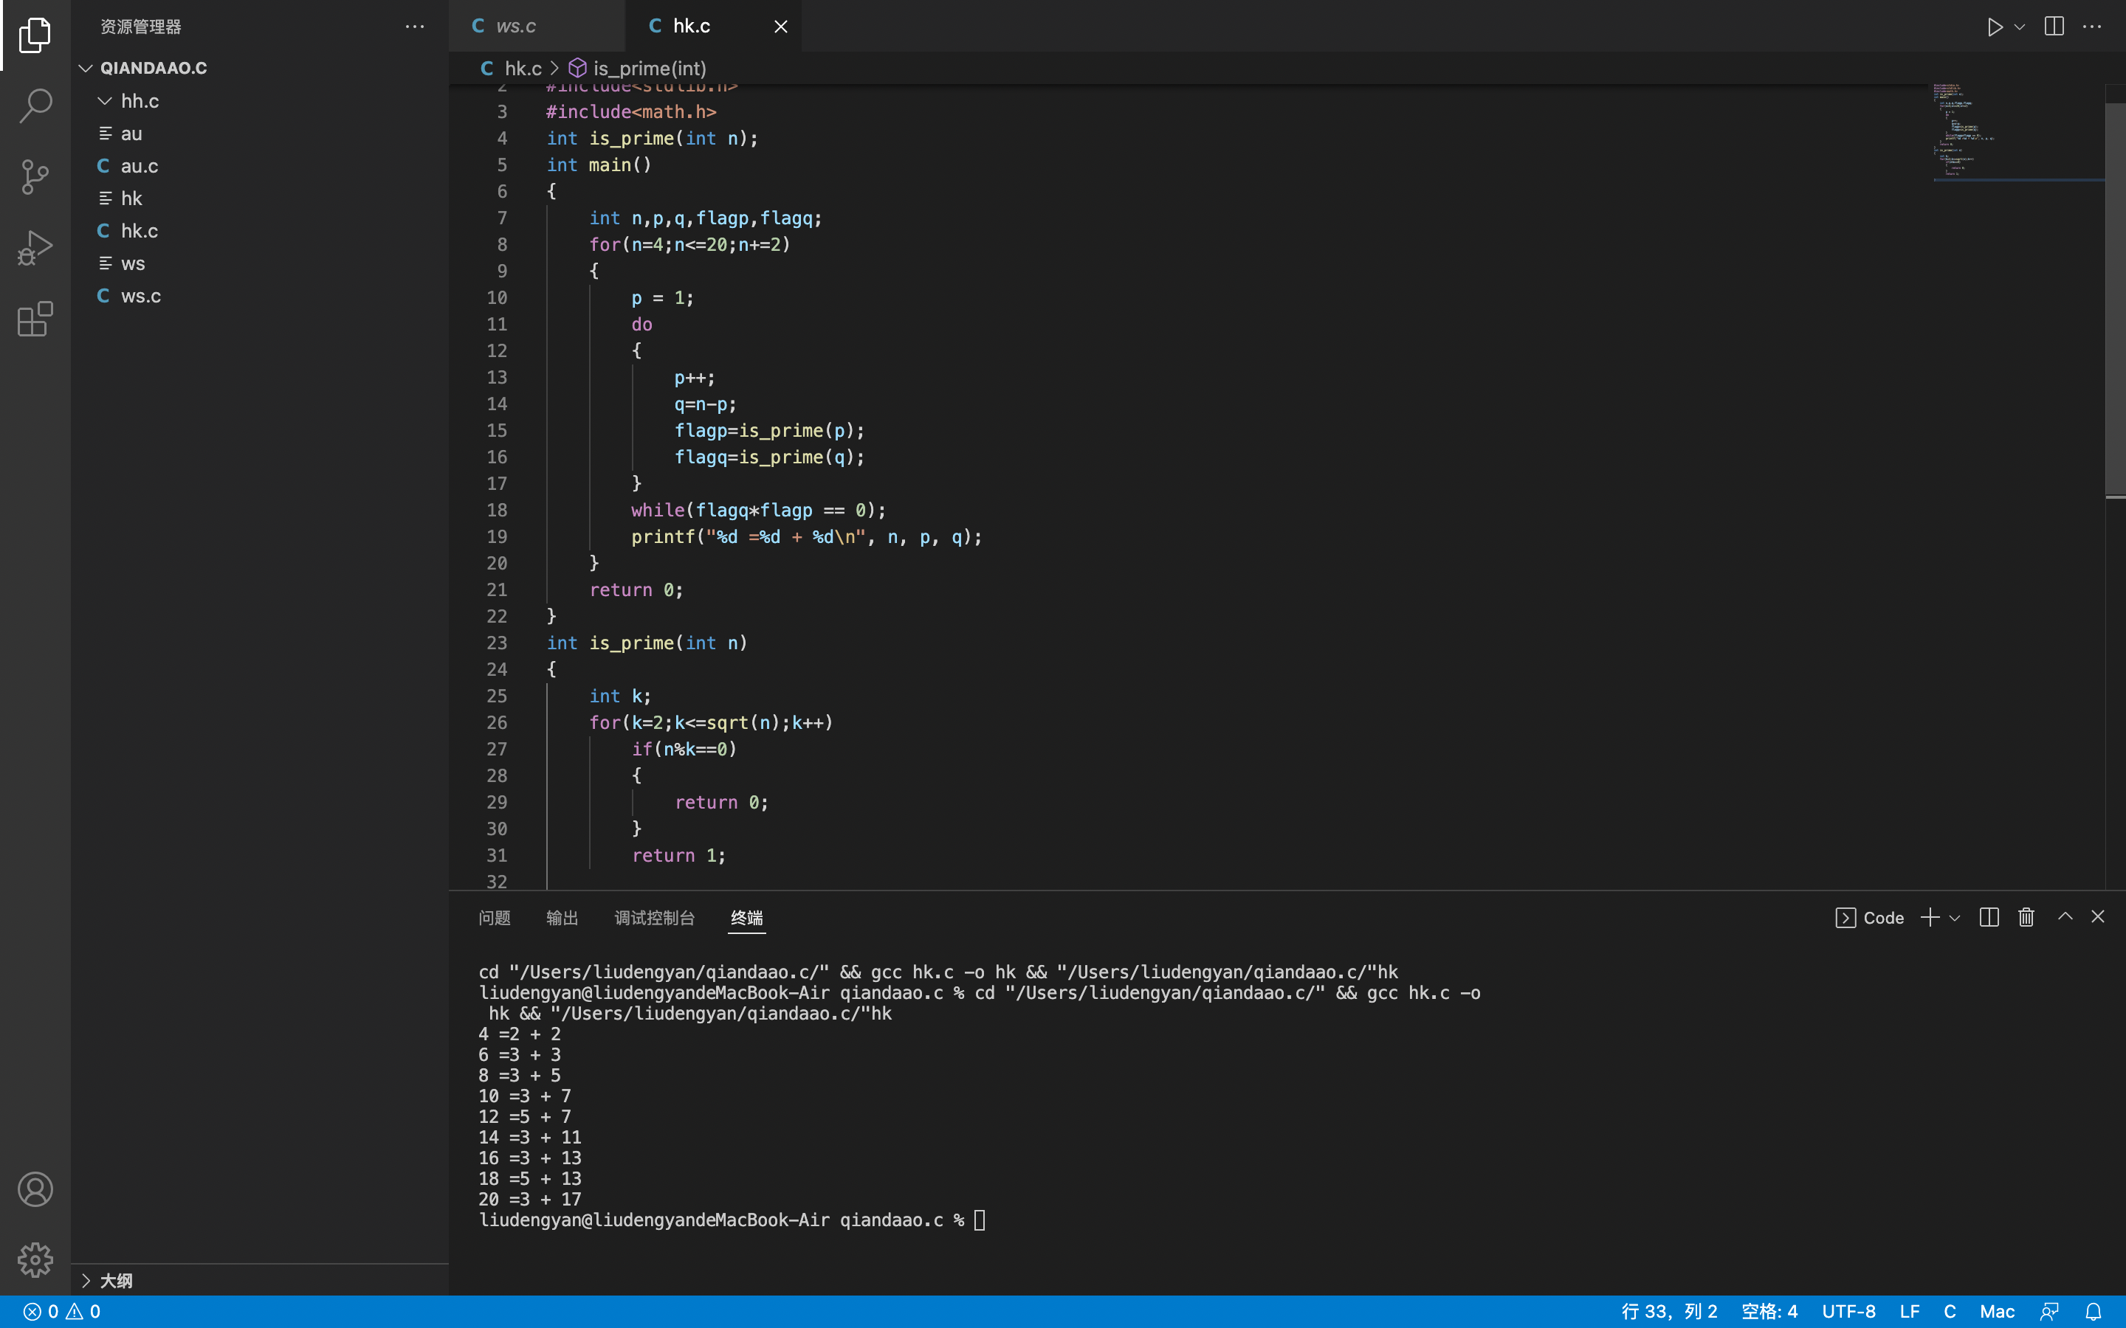Open the Search view in activity bar

(35, 106)
